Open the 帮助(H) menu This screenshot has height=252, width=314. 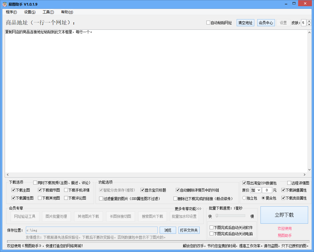[67, 12]
